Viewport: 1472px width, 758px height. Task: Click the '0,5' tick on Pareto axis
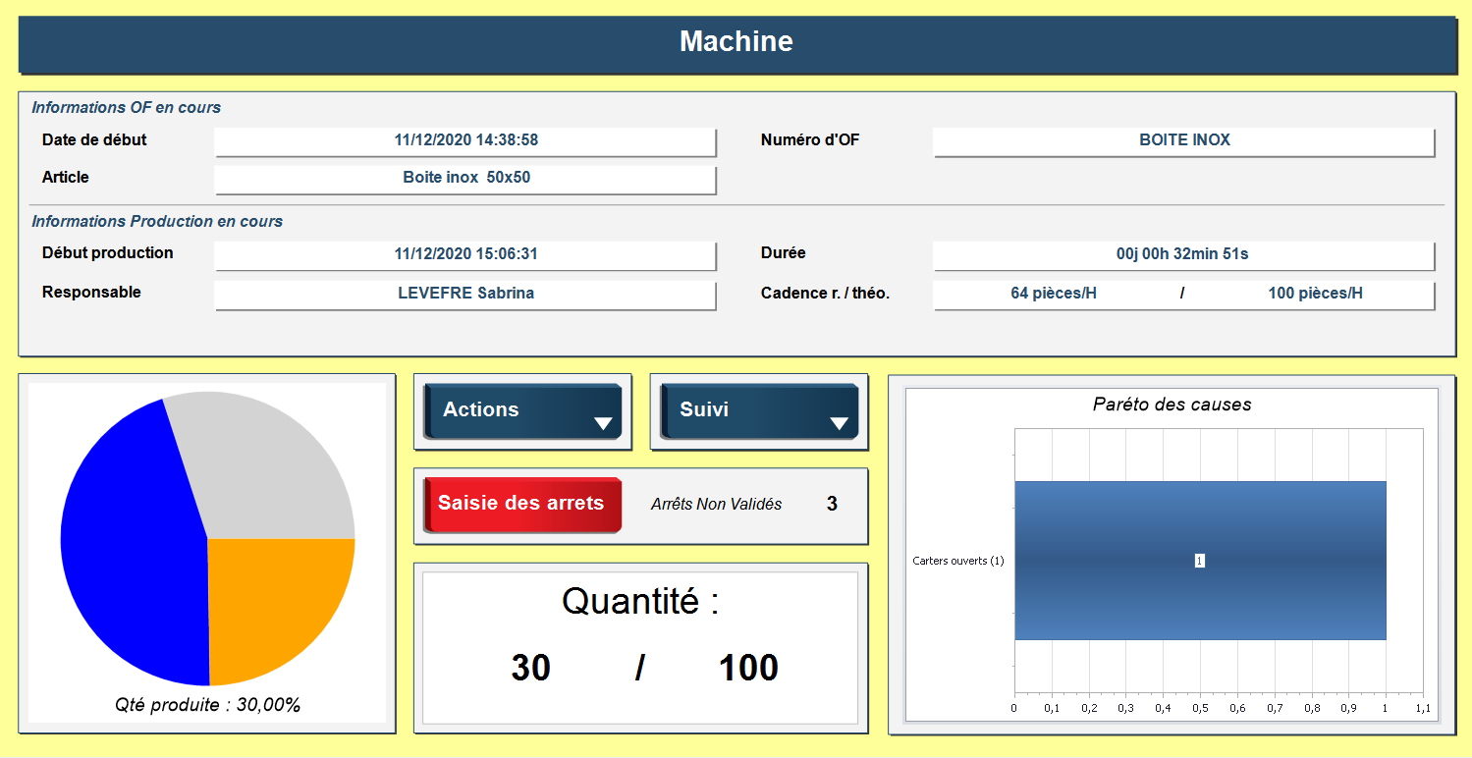(1200, 708)
